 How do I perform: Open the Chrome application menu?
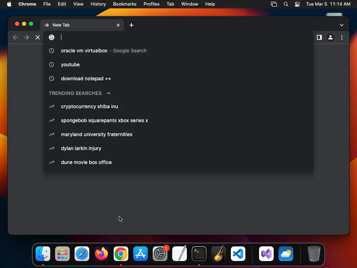(x=27, y=4)
